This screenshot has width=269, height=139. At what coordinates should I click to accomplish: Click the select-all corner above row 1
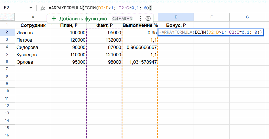point(7,17)
